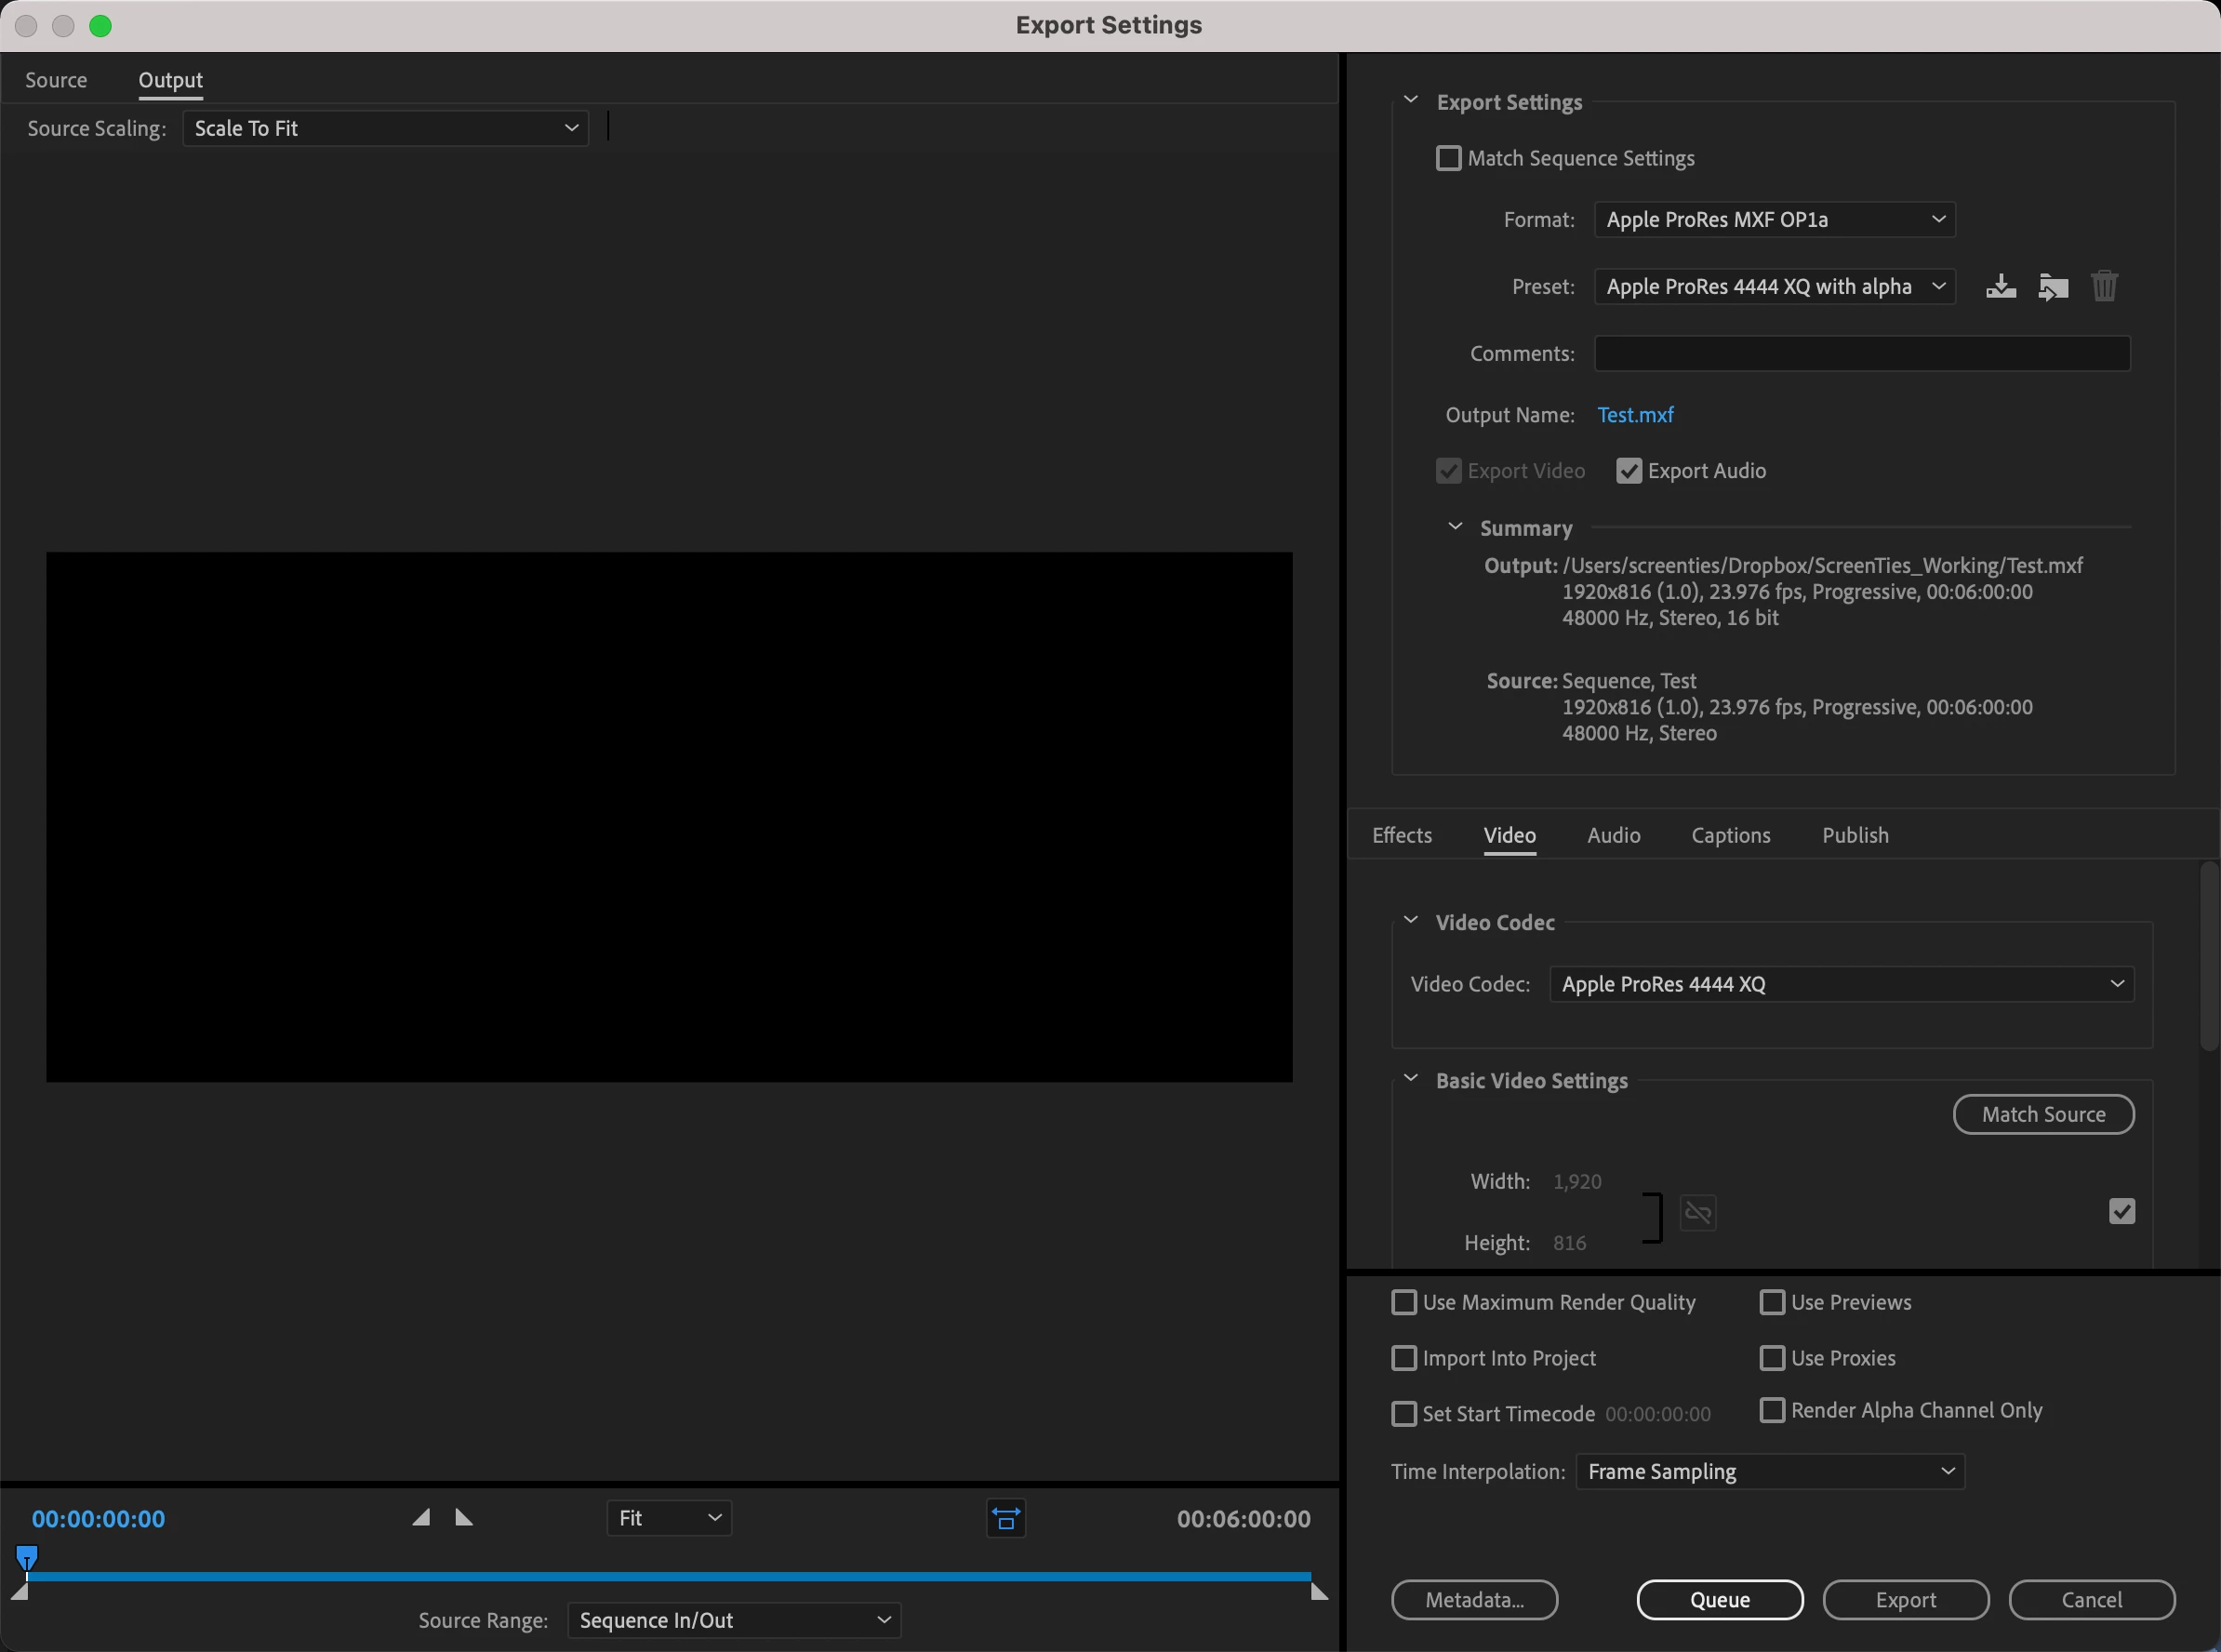Open the Source Scaling dropdown
Image resolution: width=2221 pixels, height=1652 pixels.
pos(385,128)
